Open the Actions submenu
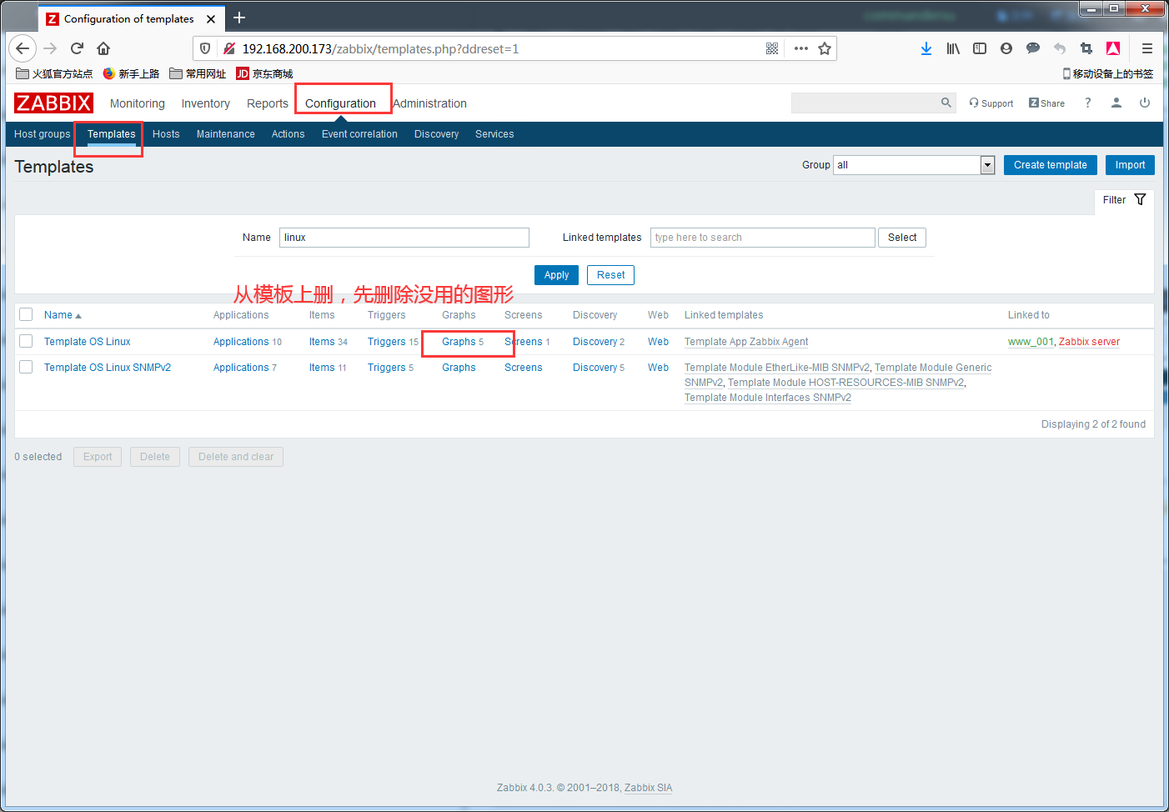1169x812 pixels. (288, 134)
